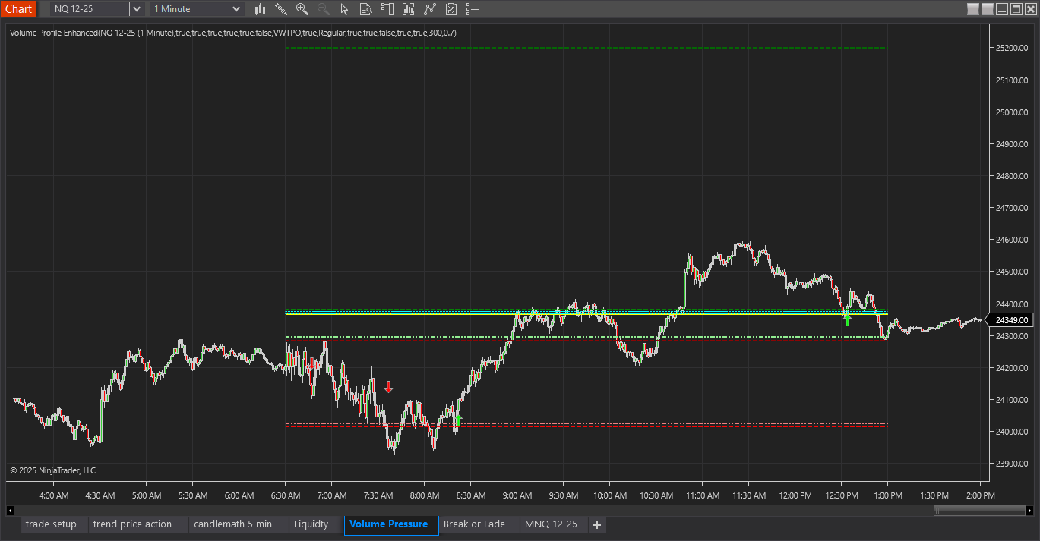Click the orange Chart label
The image size is (1040, 541).
coord(18,9)
